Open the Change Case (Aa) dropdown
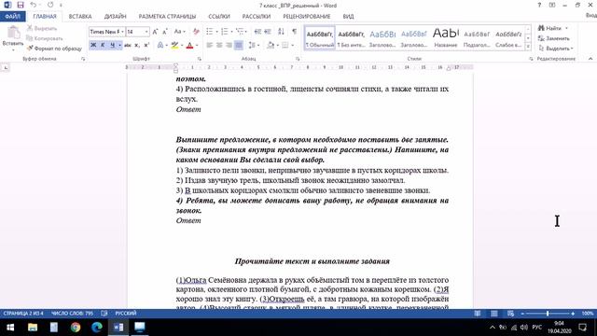The image size is (597, 336). click(x=179, y=32)
